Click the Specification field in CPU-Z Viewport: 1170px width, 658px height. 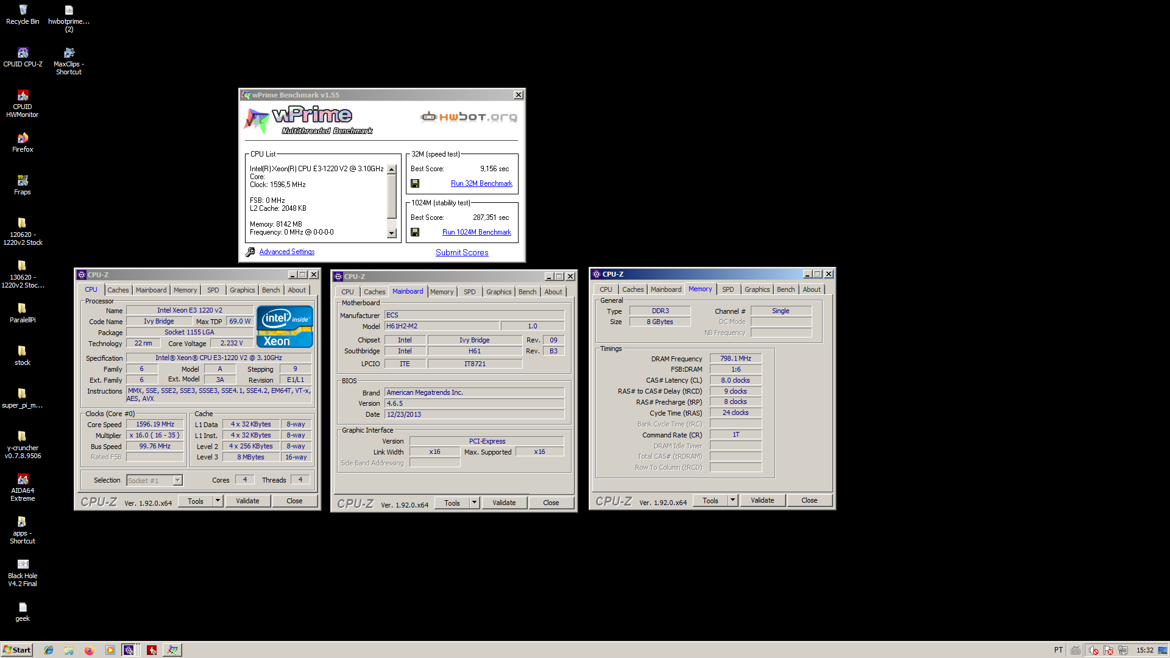pos(219,358)
